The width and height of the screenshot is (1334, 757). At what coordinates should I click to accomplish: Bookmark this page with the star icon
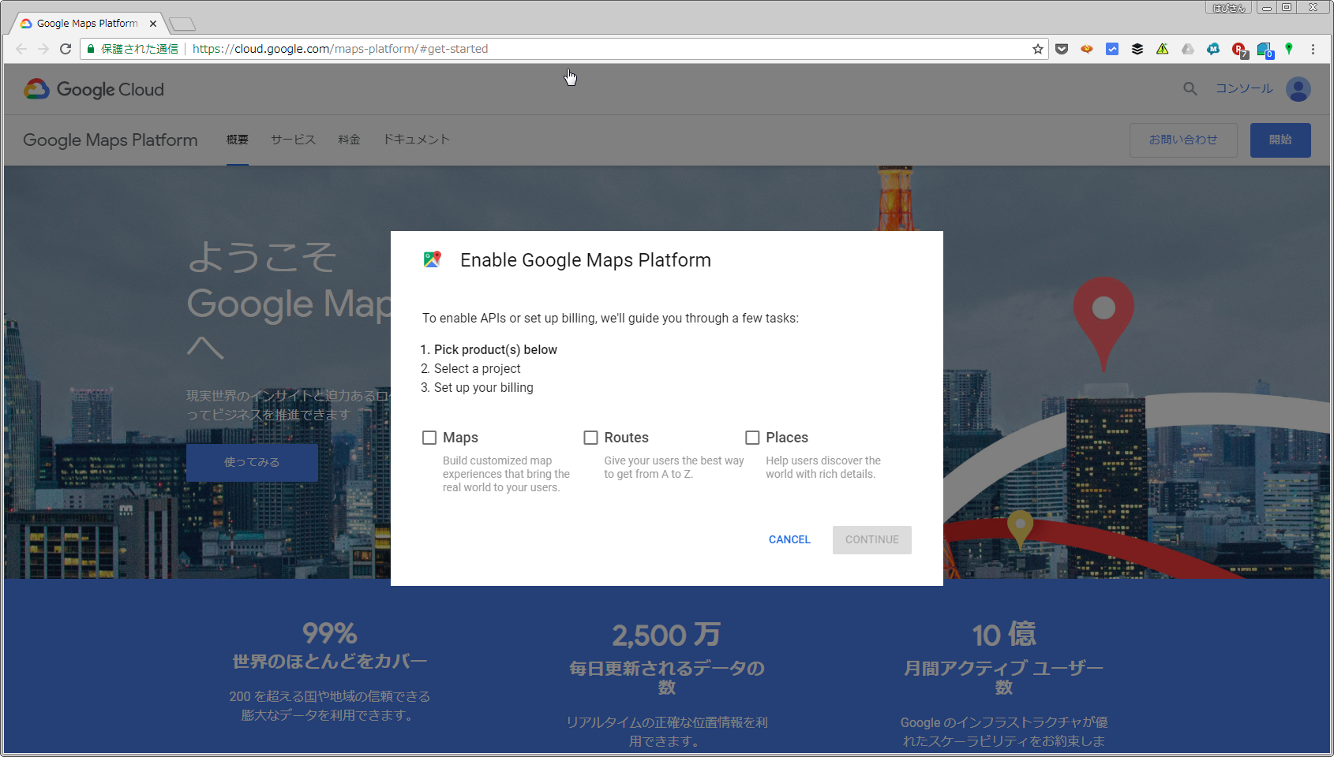tap(1037, 49)
